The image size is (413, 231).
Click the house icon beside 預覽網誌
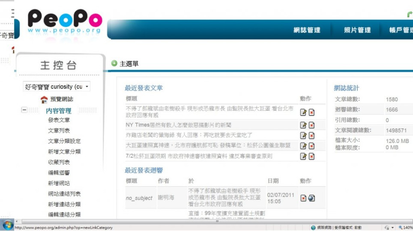point(44,99)
